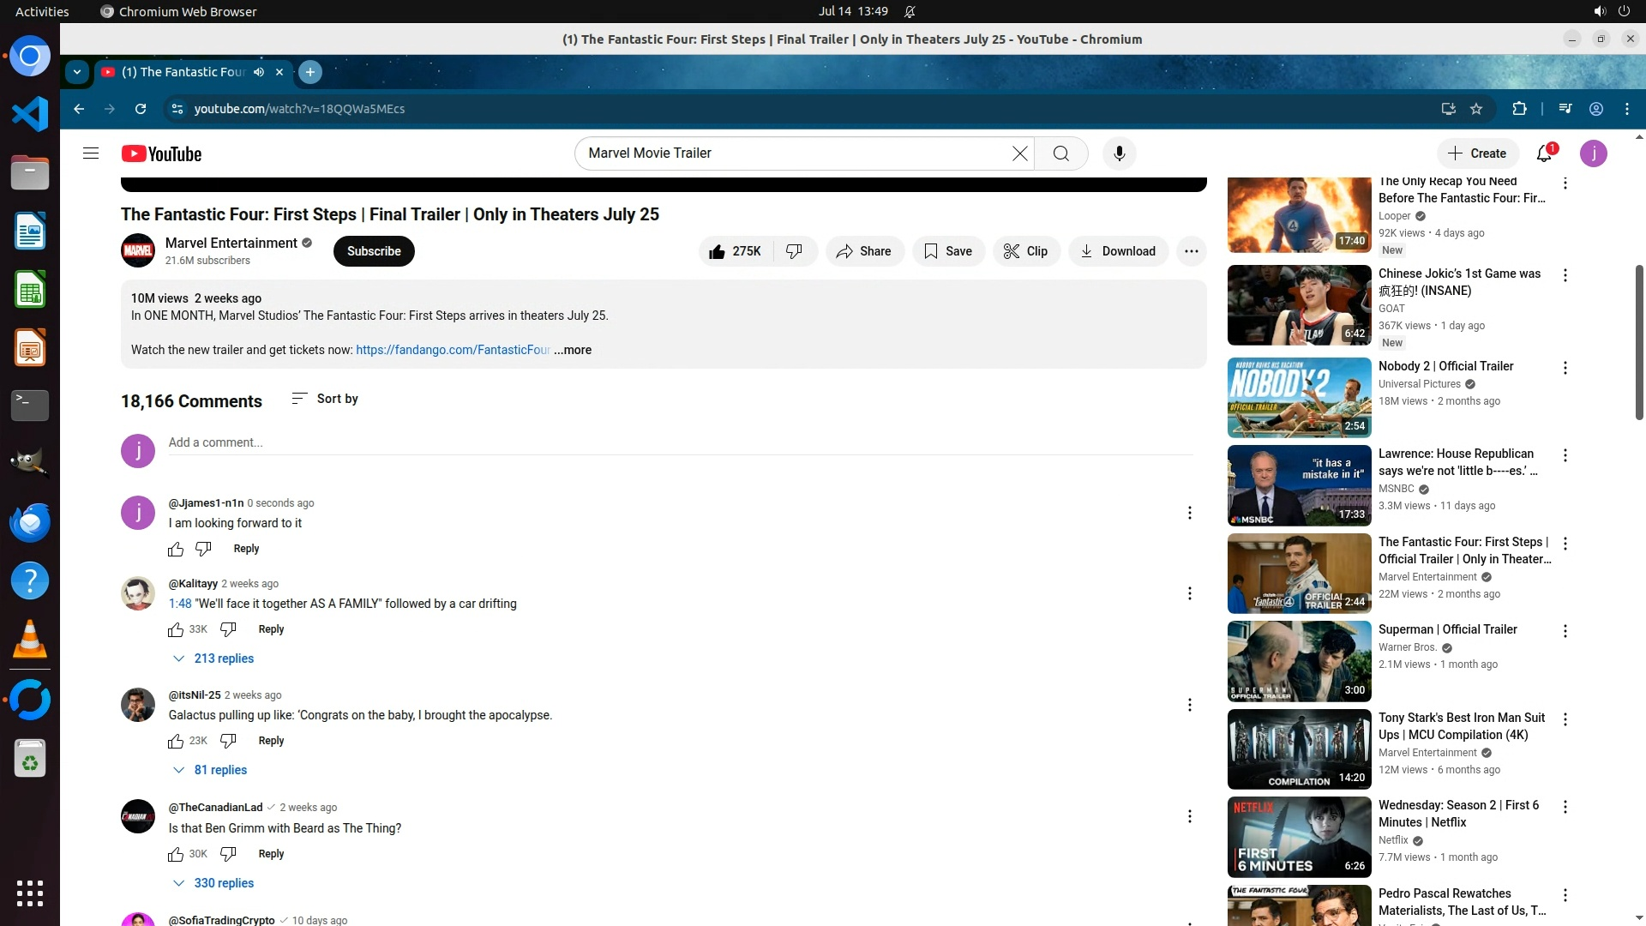Screen dimensions: 1646x926
Task: Open the fandango.com/FantasticFour link
Action: tap(453, 350)
